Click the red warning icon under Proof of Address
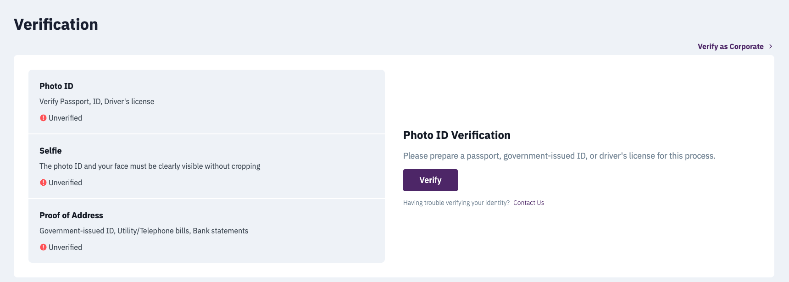The image size is (789, 282). coord(43,247)
